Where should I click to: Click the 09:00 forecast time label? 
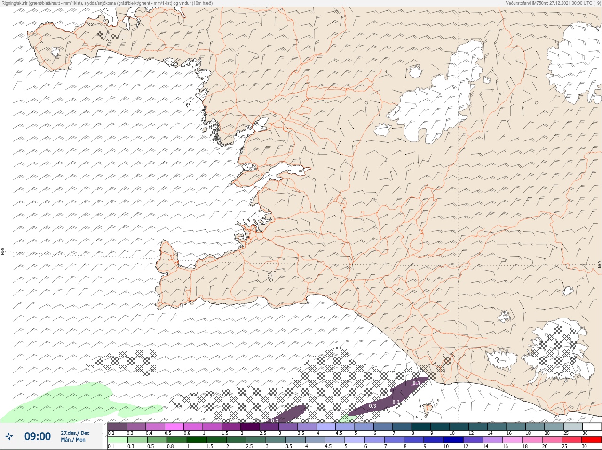[x=38, y=436]
